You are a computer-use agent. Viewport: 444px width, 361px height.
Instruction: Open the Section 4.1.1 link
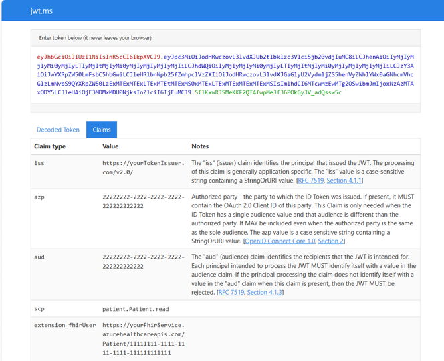(344, 180)
